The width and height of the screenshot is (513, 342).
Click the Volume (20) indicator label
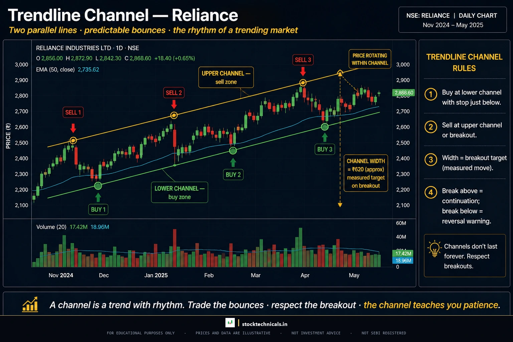(x=51, y=227)
